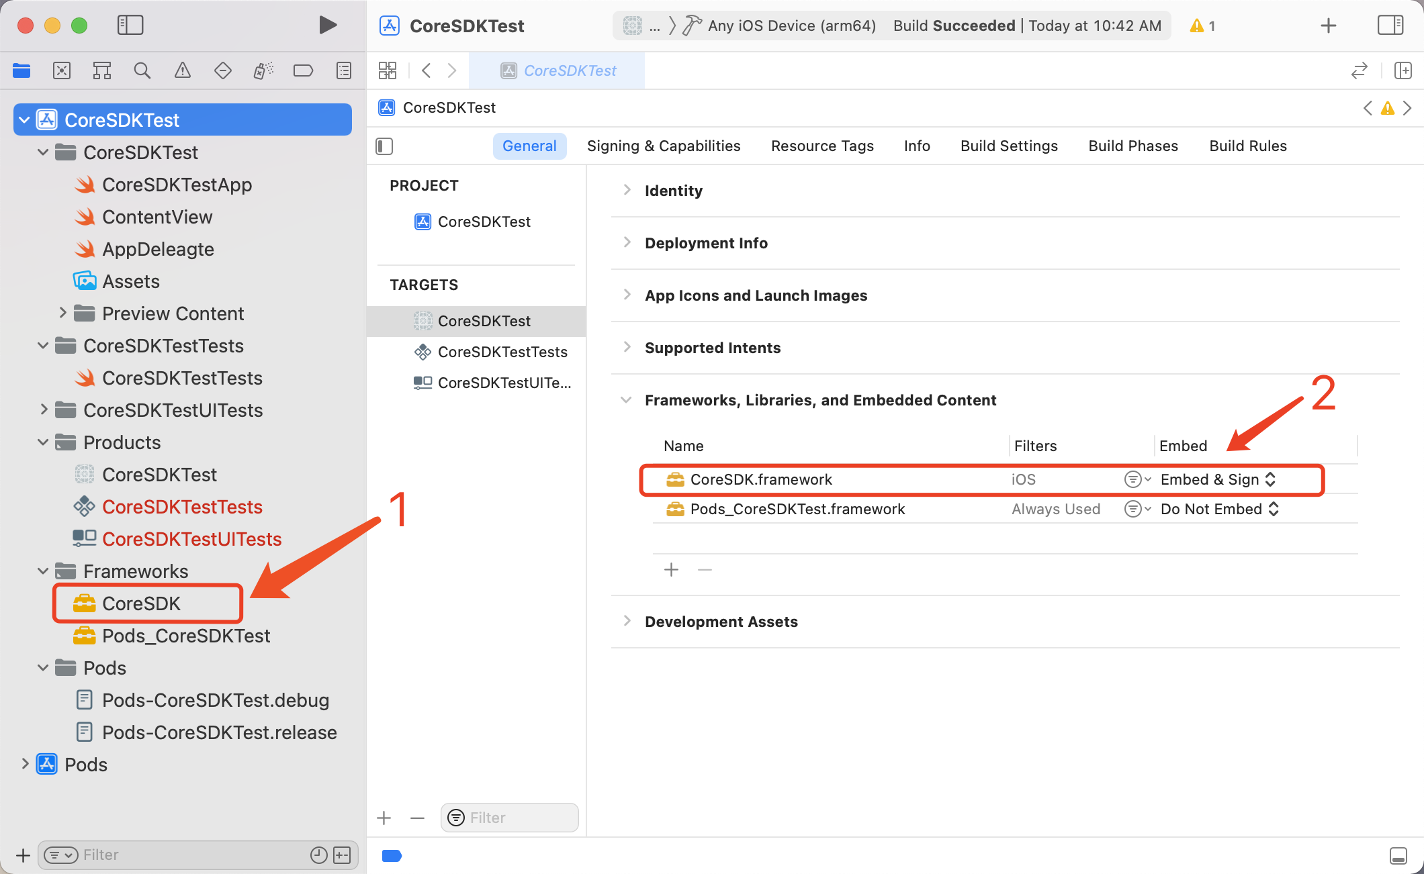The height and width of the screenshot is (874, 1424).
Task: Expand the CoreSDKTestUITests folder
Action: 44,409
